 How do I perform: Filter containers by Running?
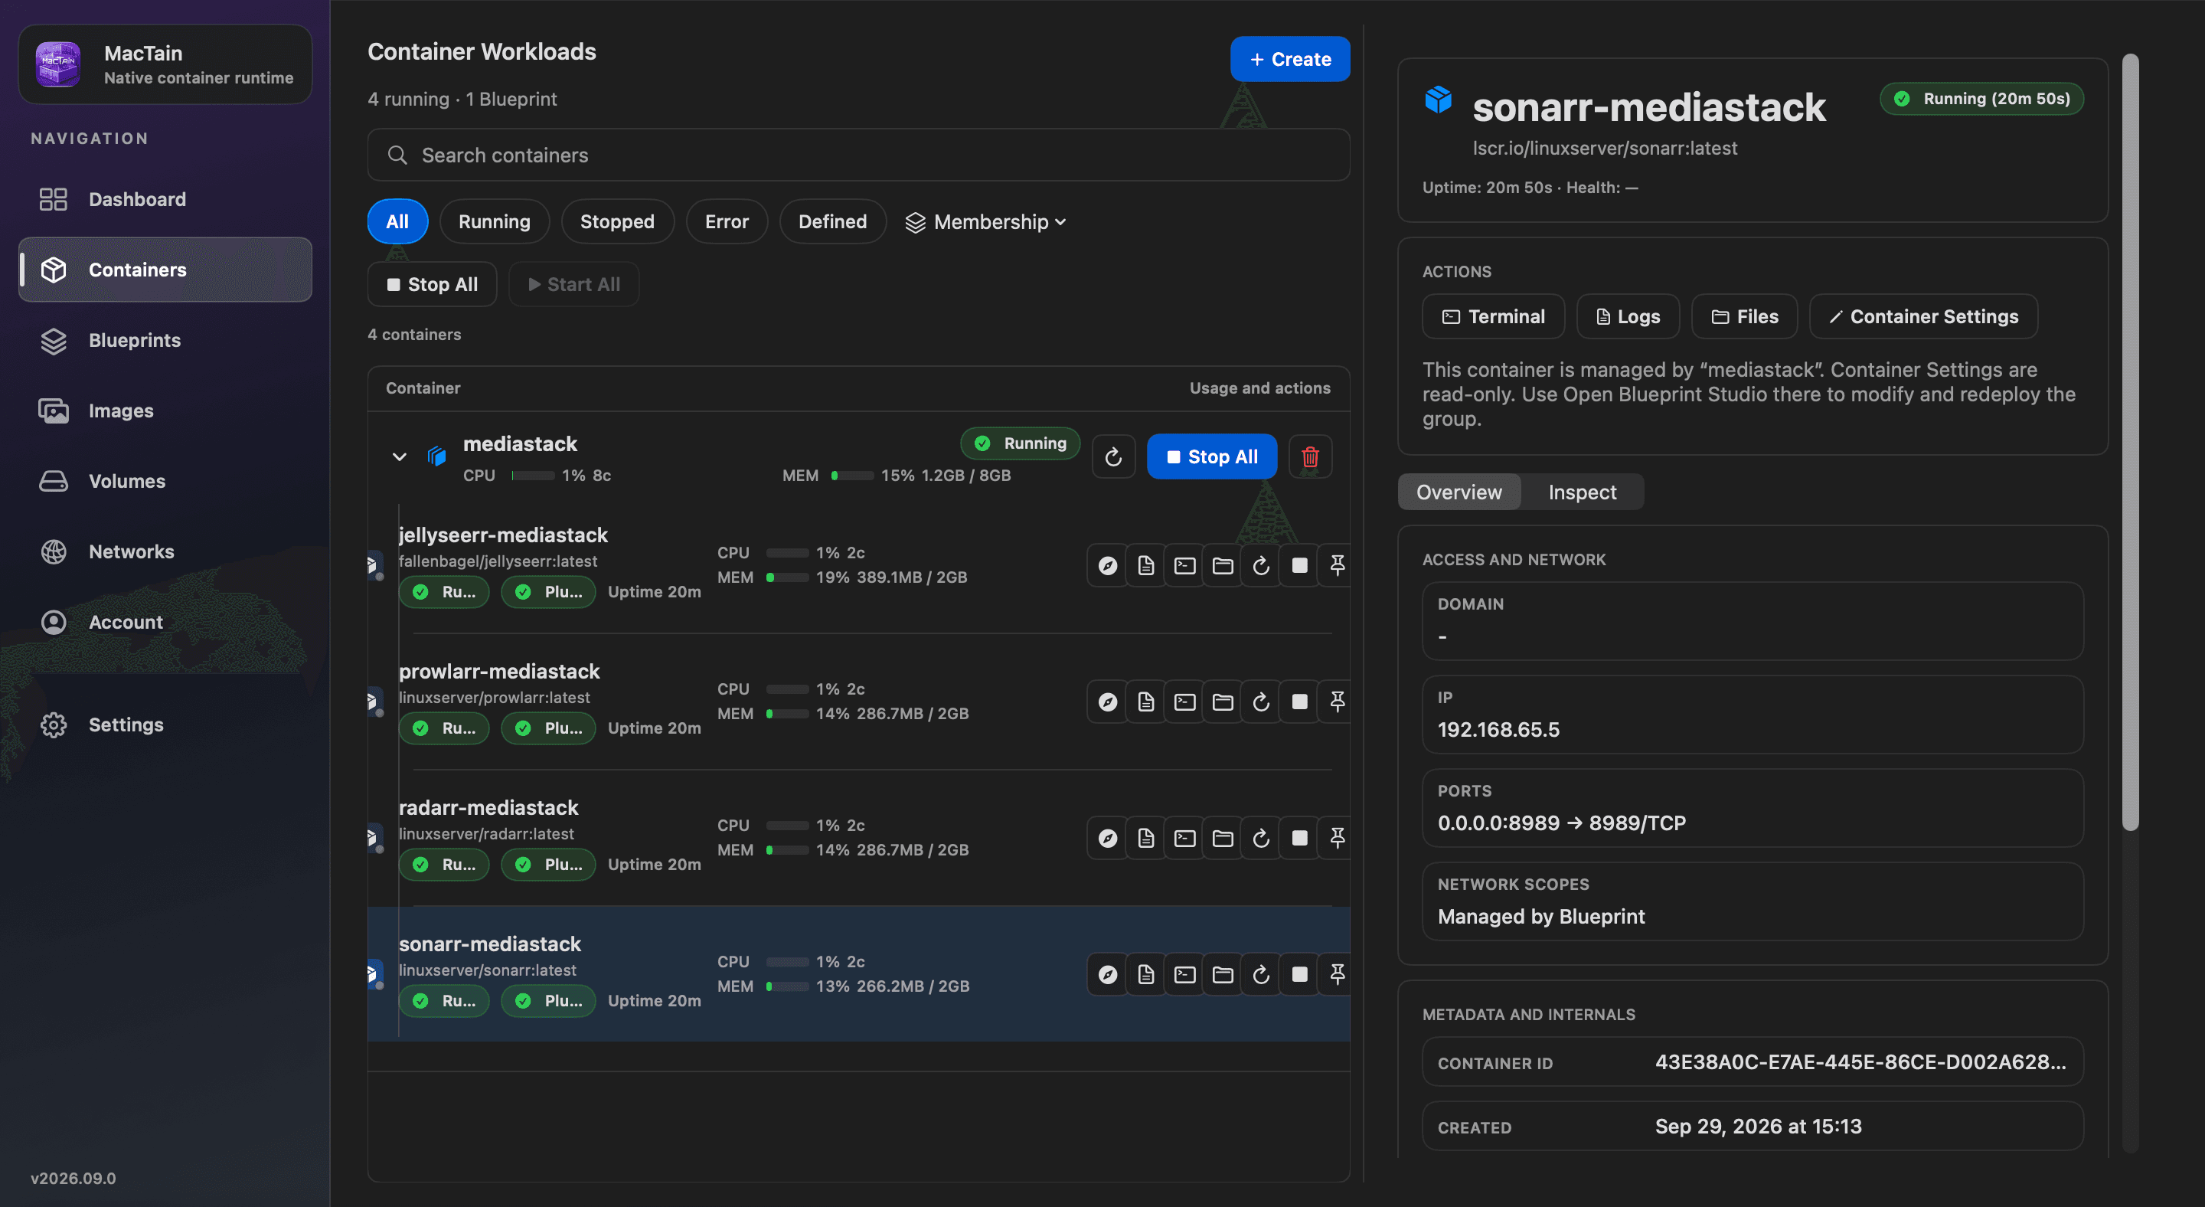pos(494,221)
